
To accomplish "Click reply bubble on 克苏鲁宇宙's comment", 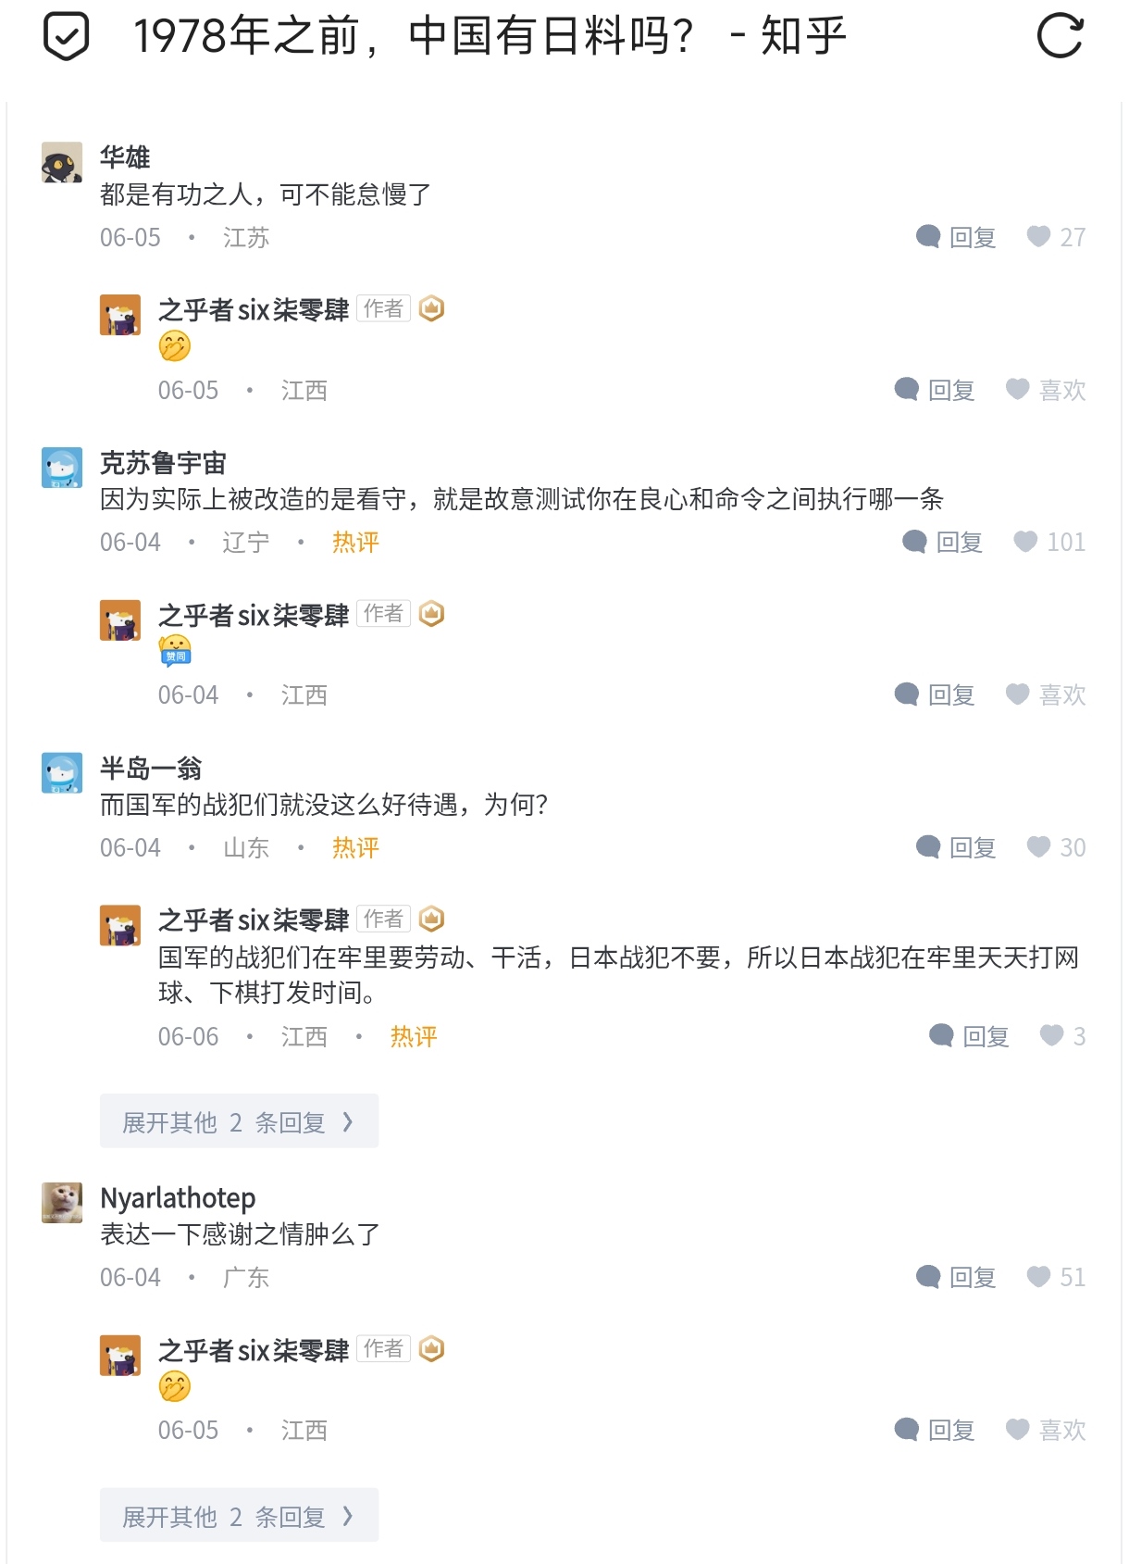I will [x=942, y=542].
